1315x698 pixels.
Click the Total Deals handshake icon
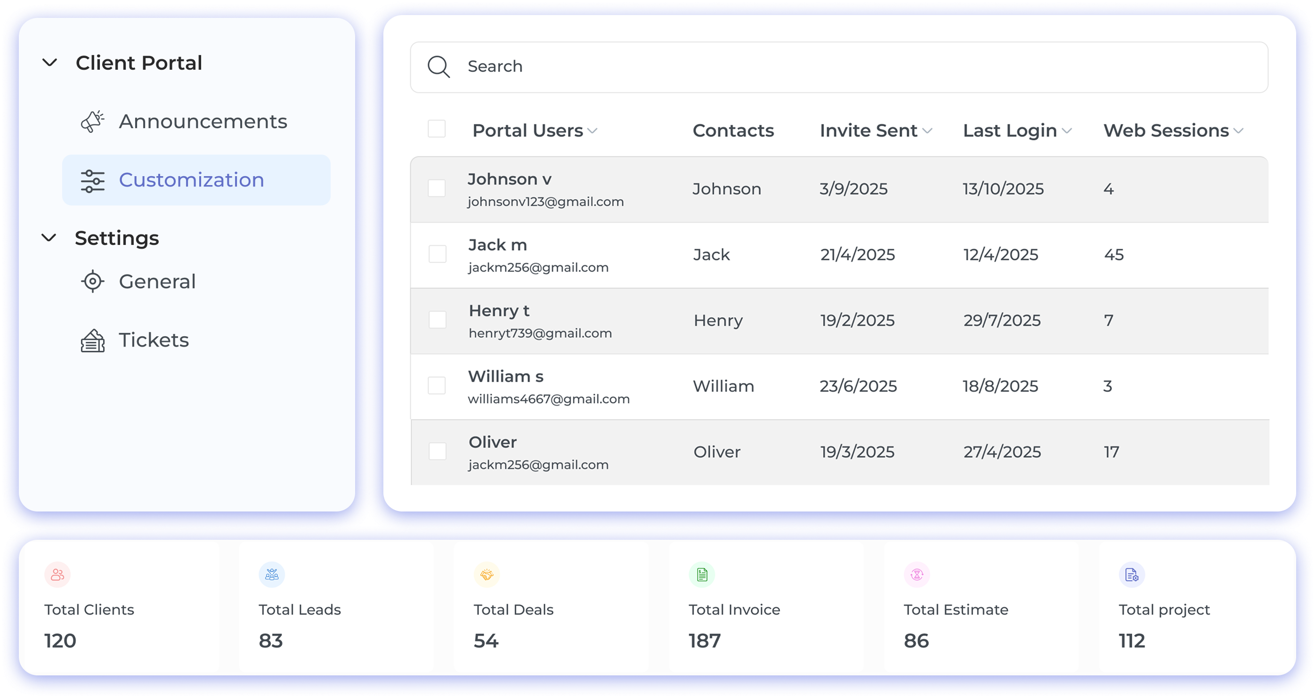[x=487, y=575]
